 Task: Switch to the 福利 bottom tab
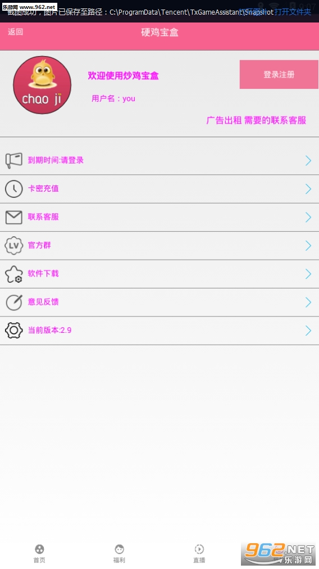point(119,553)
